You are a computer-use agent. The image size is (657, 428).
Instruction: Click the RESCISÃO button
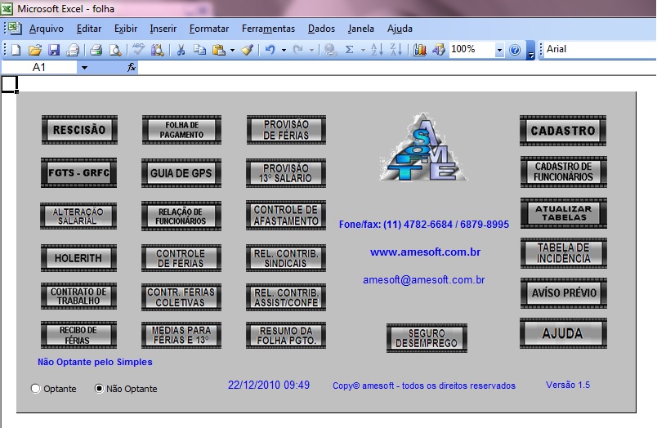point(79,130)
